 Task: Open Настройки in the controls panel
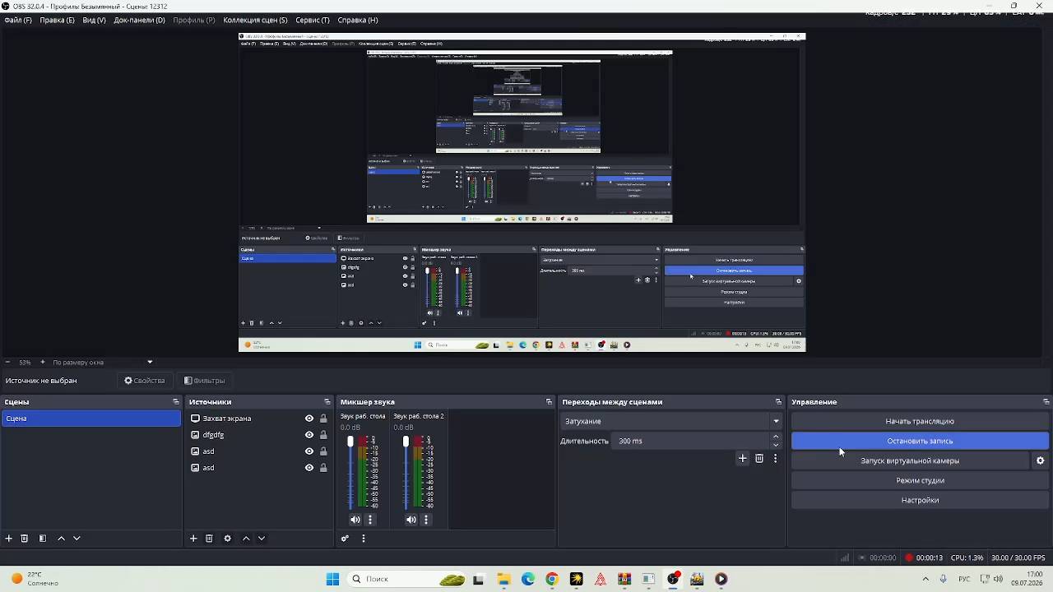pos(920,500)
